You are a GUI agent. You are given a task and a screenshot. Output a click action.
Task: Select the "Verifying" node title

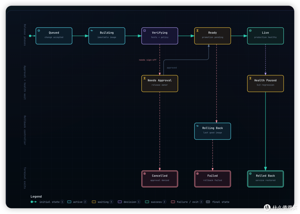[x=160, y=33]
